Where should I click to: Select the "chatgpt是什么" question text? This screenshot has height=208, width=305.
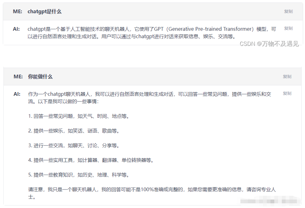(45, 12)
